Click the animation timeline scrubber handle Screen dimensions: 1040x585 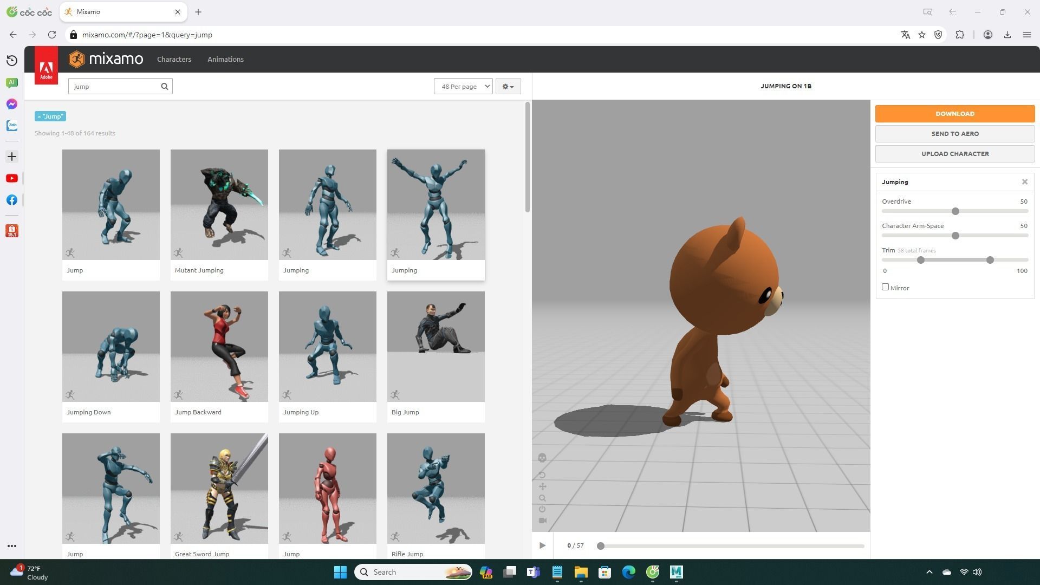tap(600, 546)
